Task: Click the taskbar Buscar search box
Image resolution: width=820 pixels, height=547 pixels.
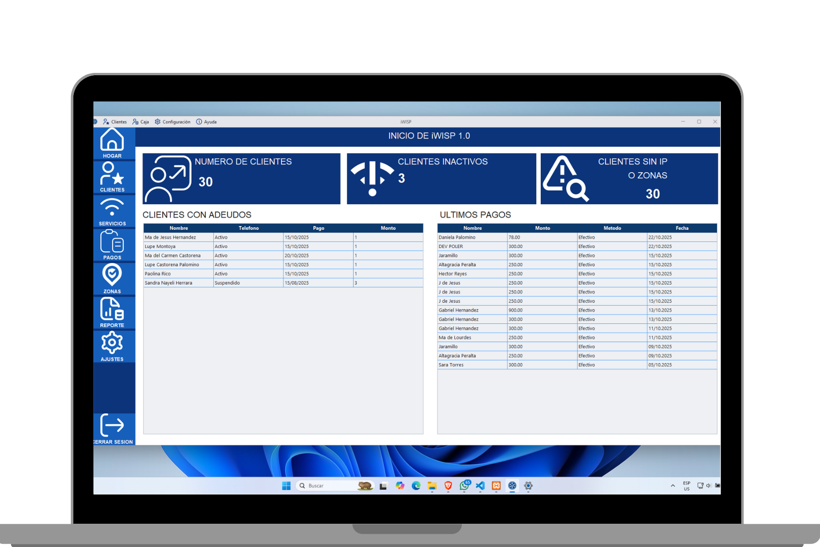Action: (328, 486)
